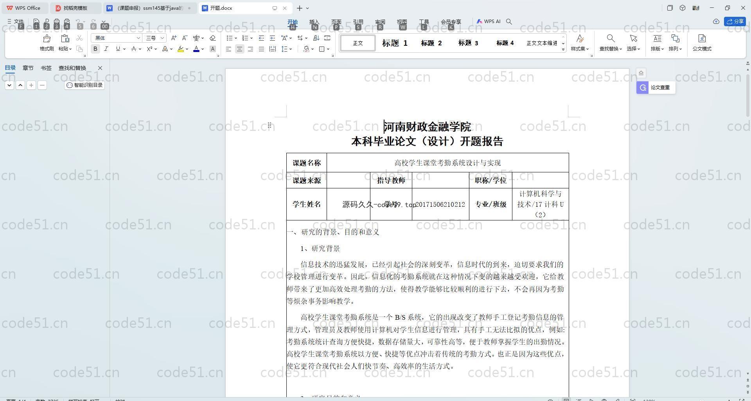Decrease paragraph indent icon

[261, 38]
